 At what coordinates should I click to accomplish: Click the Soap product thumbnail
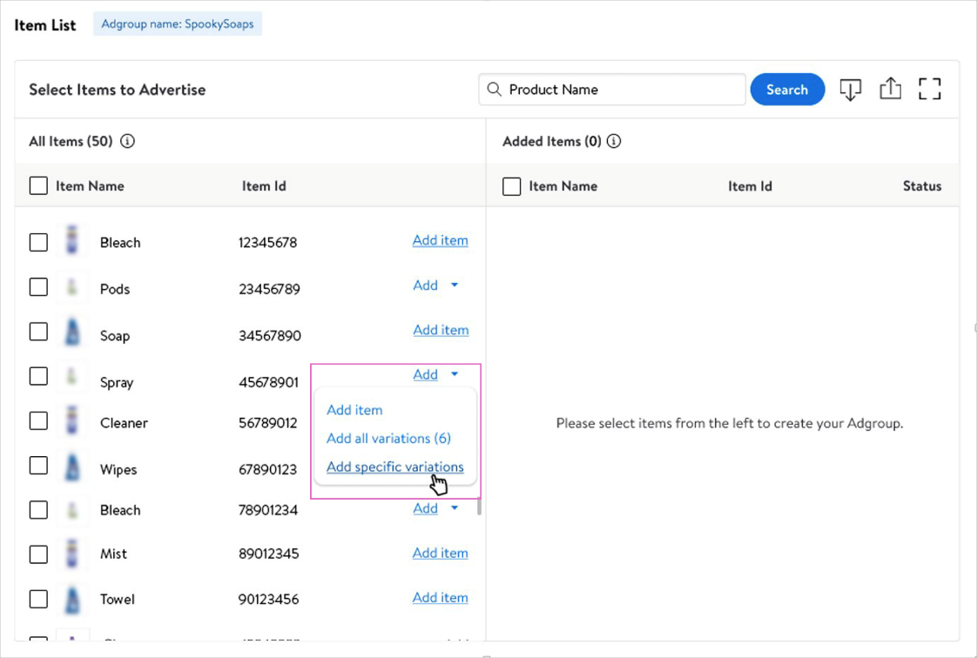pyautogui.click(x=72, y=332)
